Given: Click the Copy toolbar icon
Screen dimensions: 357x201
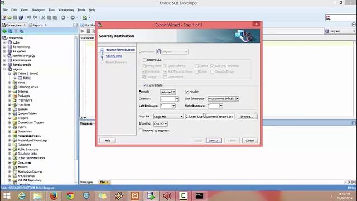Looking at the screenshot, I should pyautogui.click(x=49, y=17).
